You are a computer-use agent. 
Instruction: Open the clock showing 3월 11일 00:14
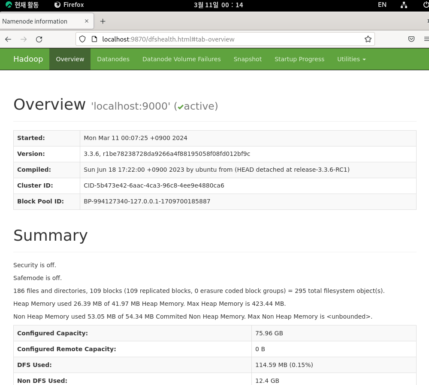(x=218, y=5)
